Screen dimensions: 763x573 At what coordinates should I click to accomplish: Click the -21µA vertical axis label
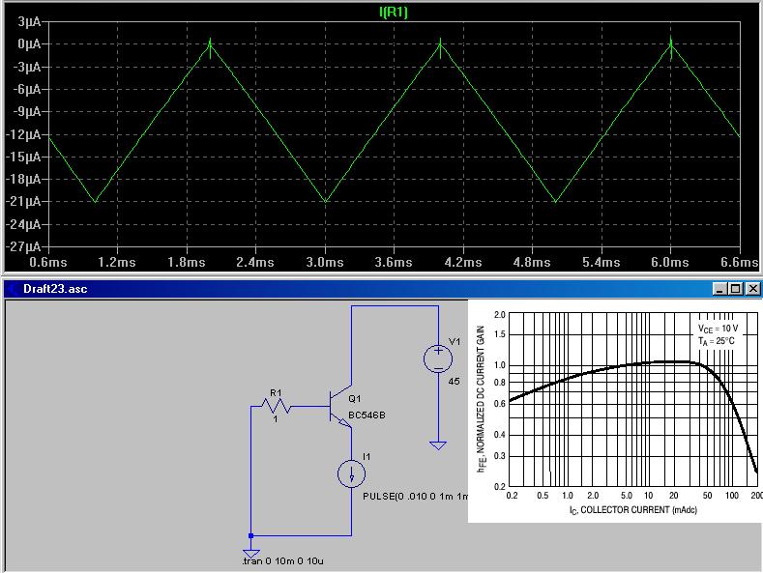23,201
